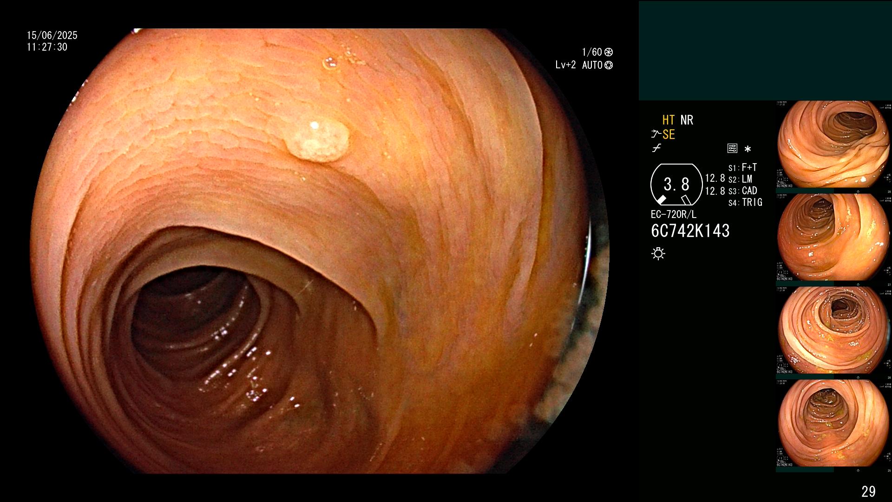Click the scope tip diagram showing 3.8
The image size is (892, 502).
click(x=676, y=185)
